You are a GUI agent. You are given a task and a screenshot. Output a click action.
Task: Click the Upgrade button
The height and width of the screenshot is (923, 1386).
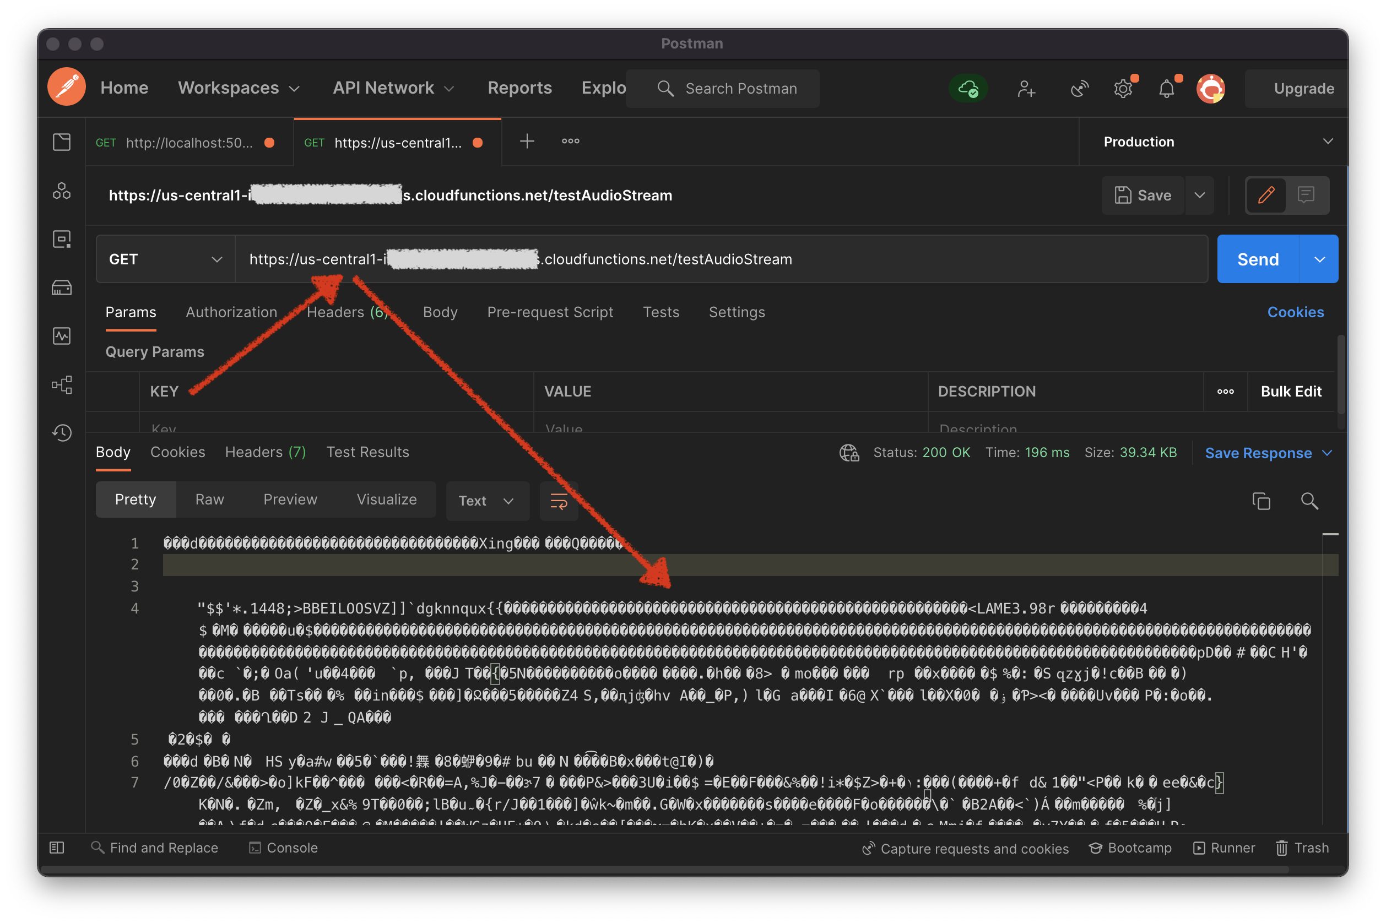1297,88
